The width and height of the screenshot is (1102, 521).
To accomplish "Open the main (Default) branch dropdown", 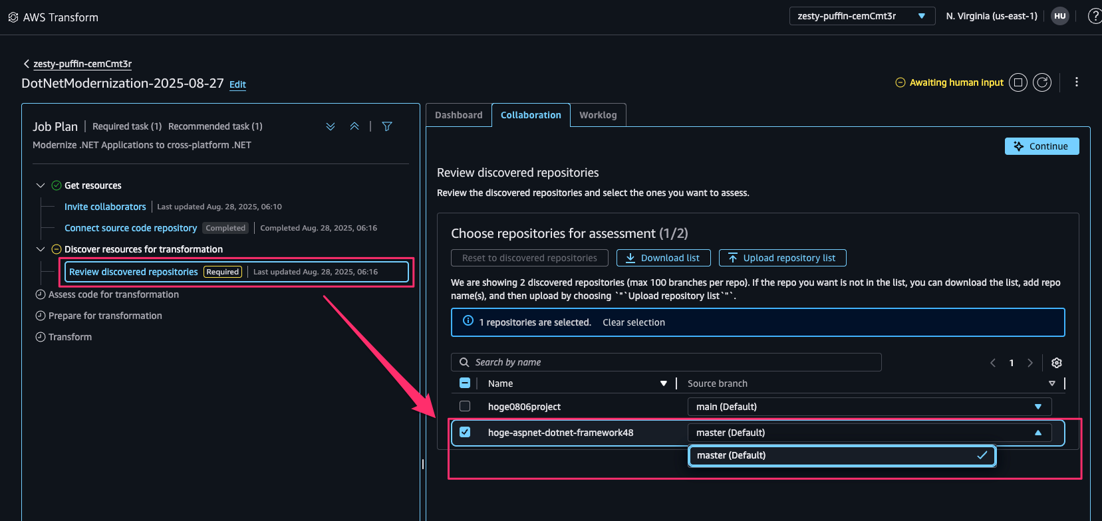I will (869, 407).
